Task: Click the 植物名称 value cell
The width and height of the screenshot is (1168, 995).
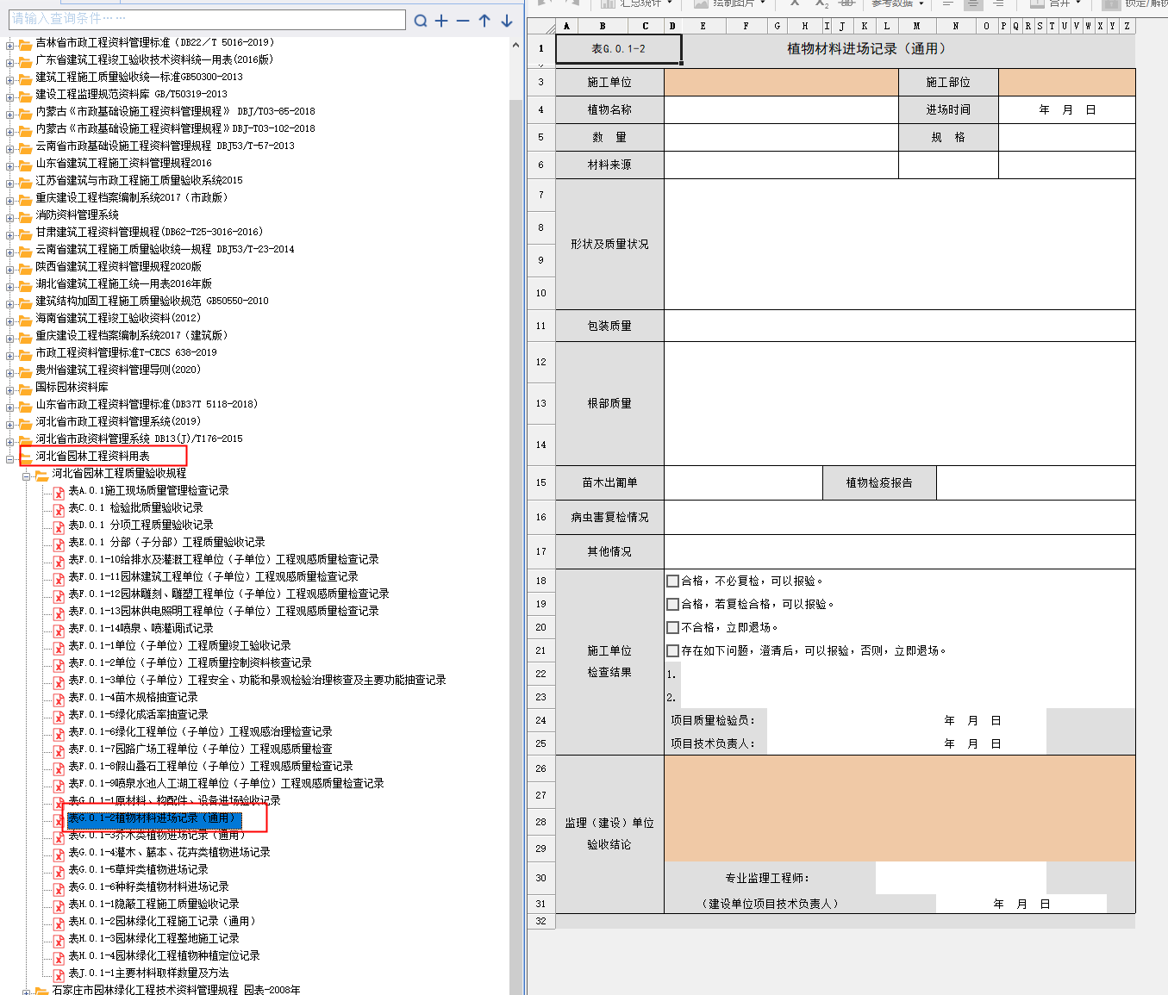Action: 781,110
